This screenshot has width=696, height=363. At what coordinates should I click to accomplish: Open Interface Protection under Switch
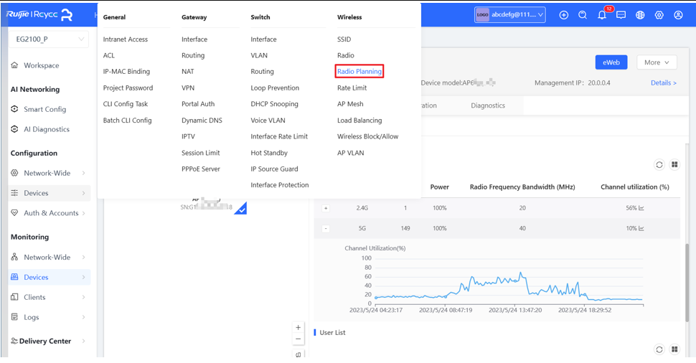280,185
